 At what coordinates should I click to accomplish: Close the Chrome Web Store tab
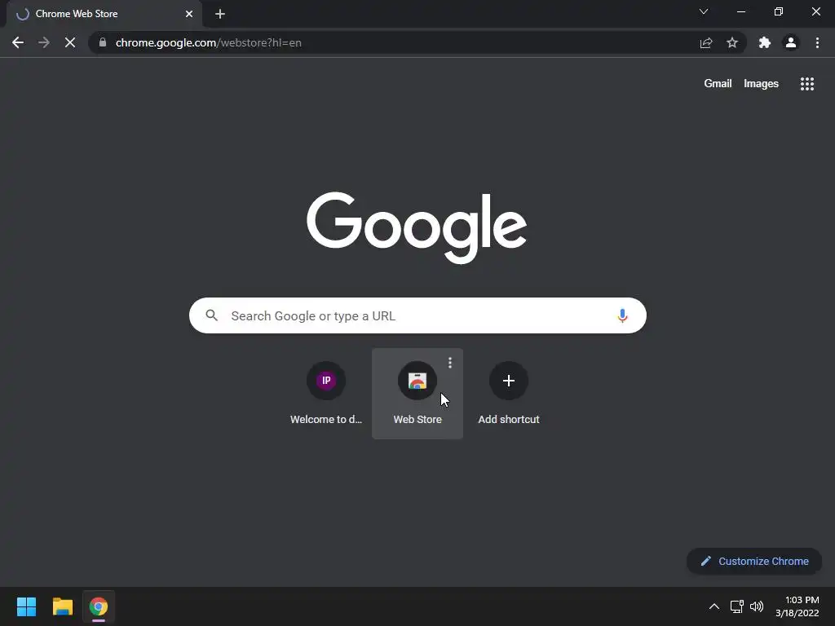coord(189,14)
